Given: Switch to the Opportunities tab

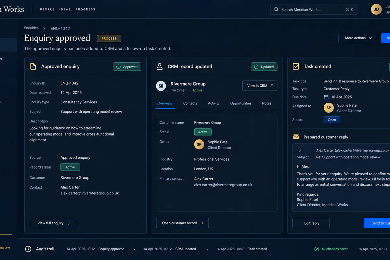Looking at the screenshot, I should click(241, 103).
